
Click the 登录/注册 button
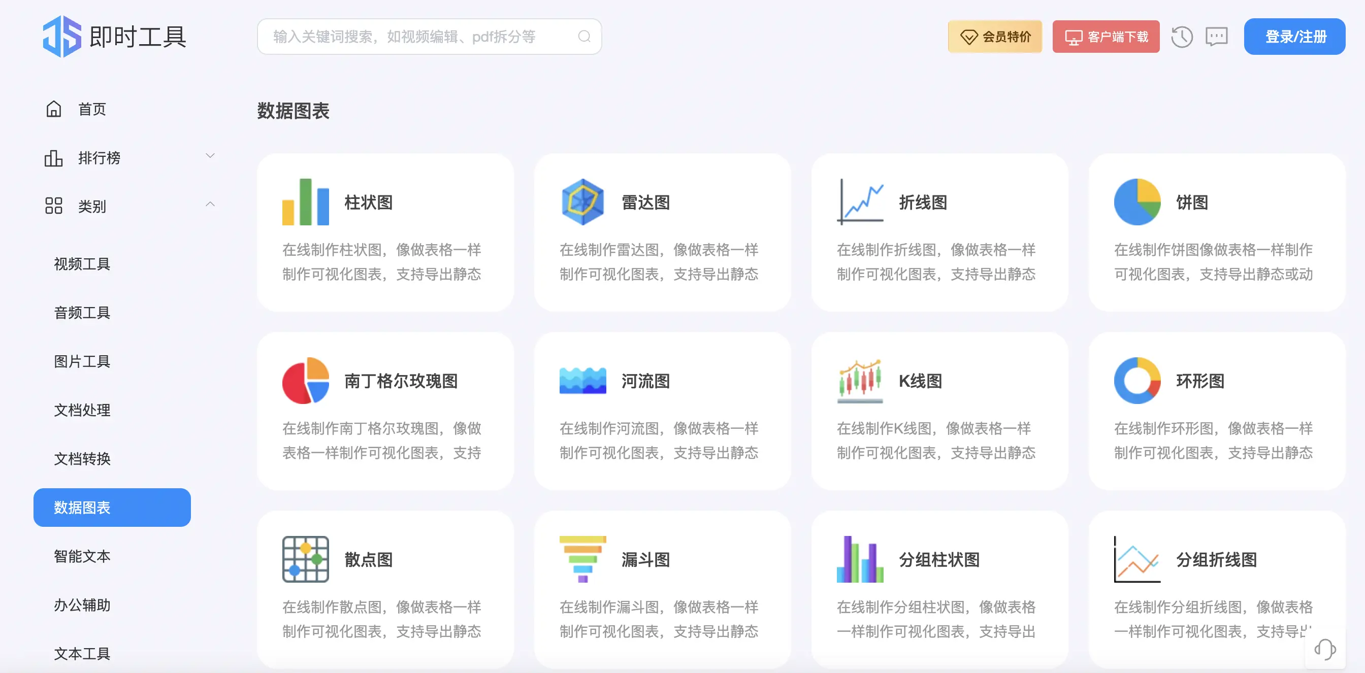coord(1294,36)
